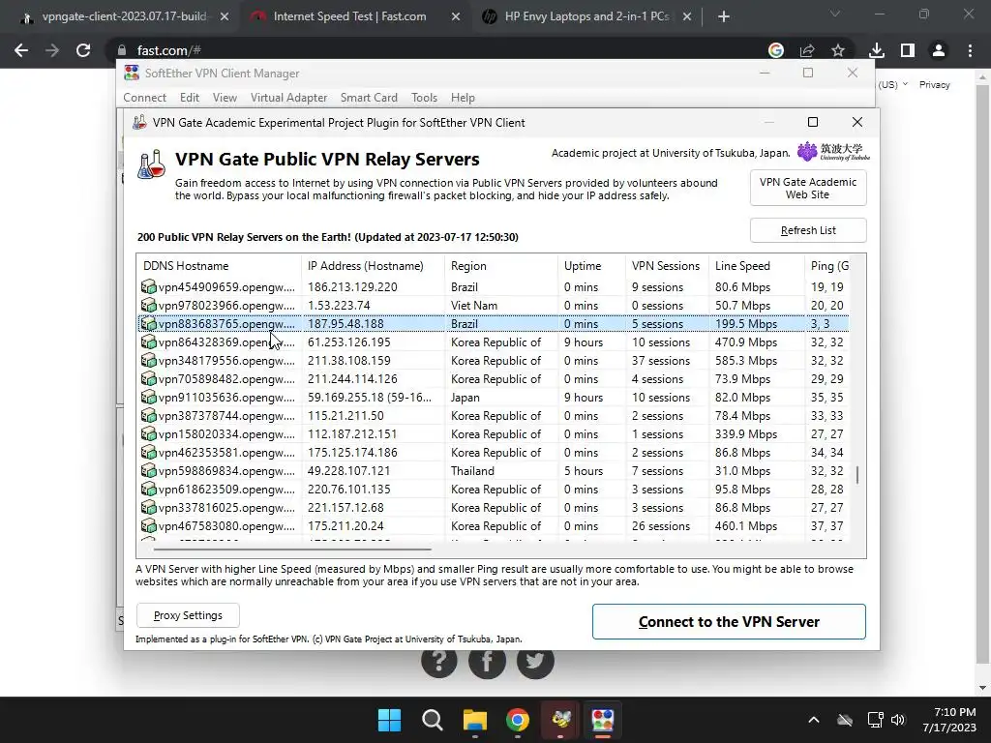Click SoftEther VPN Client taskbar icon

(x=602, y=720)
